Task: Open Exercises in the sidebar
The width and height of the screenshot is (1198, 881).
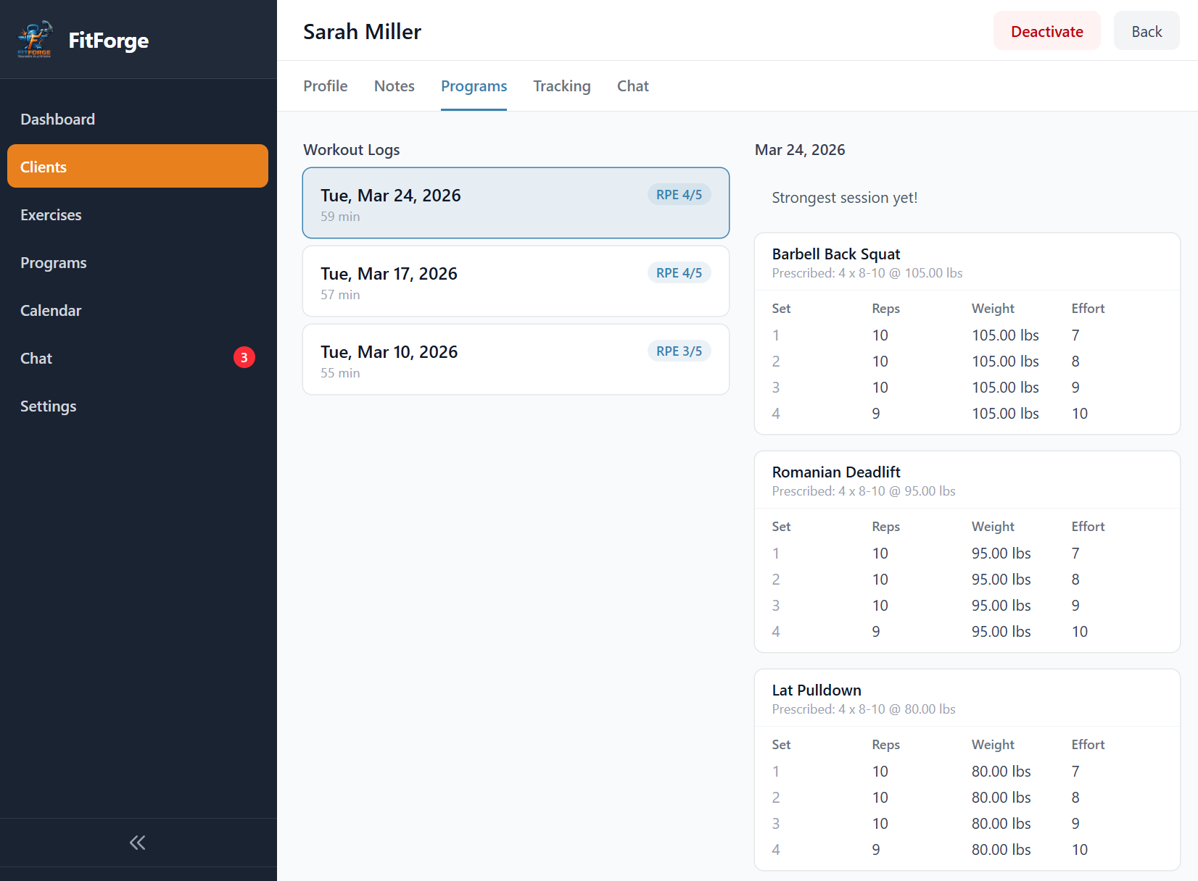Action: click(51, 215)
